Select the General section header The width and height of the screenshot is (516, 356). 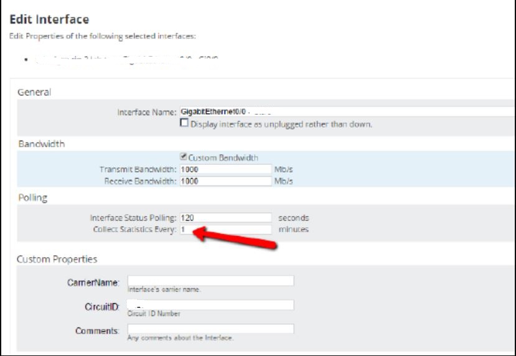point(34,92)
